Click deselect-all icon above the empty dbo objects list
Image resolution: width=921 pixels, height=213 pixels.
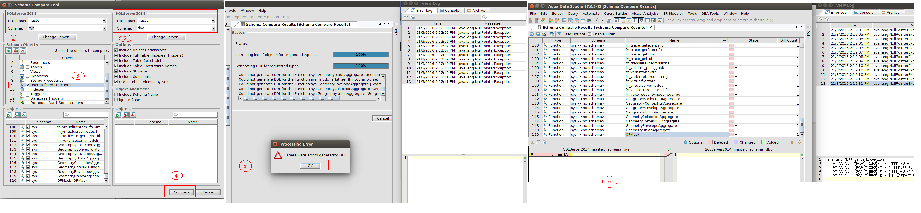[x=125, y=115]
